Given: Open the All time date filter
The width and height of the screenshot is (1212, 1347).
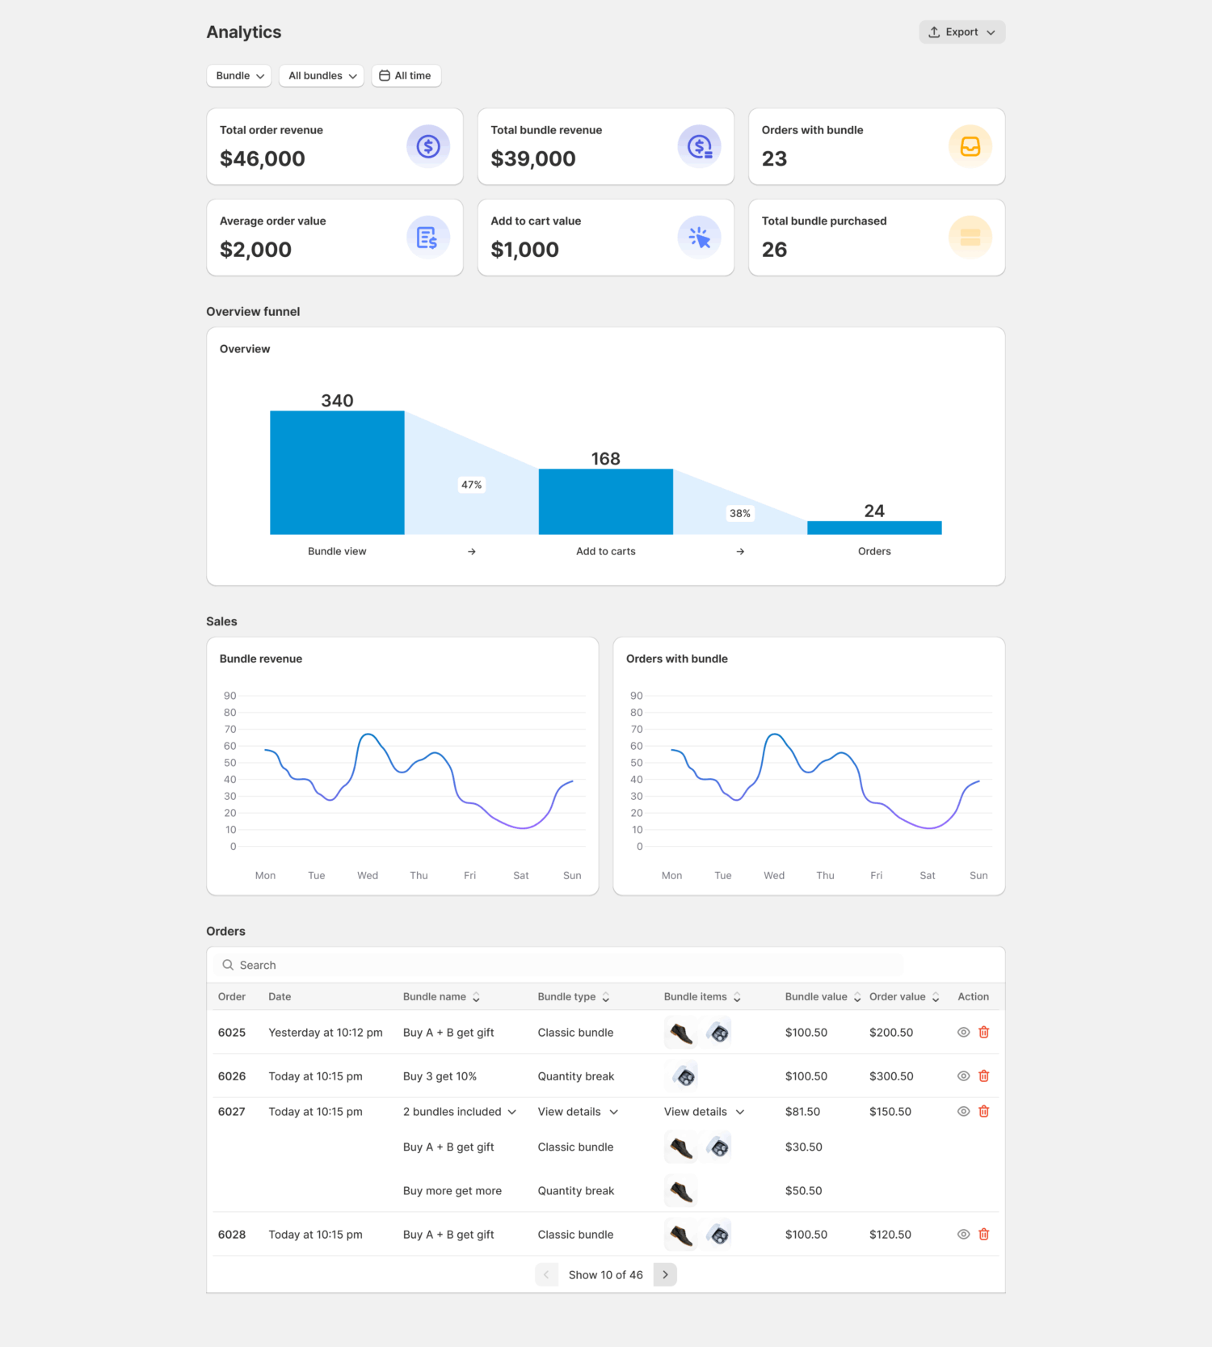Looking at the screenshot, I should pyautogui.click(x=406, y=76).
